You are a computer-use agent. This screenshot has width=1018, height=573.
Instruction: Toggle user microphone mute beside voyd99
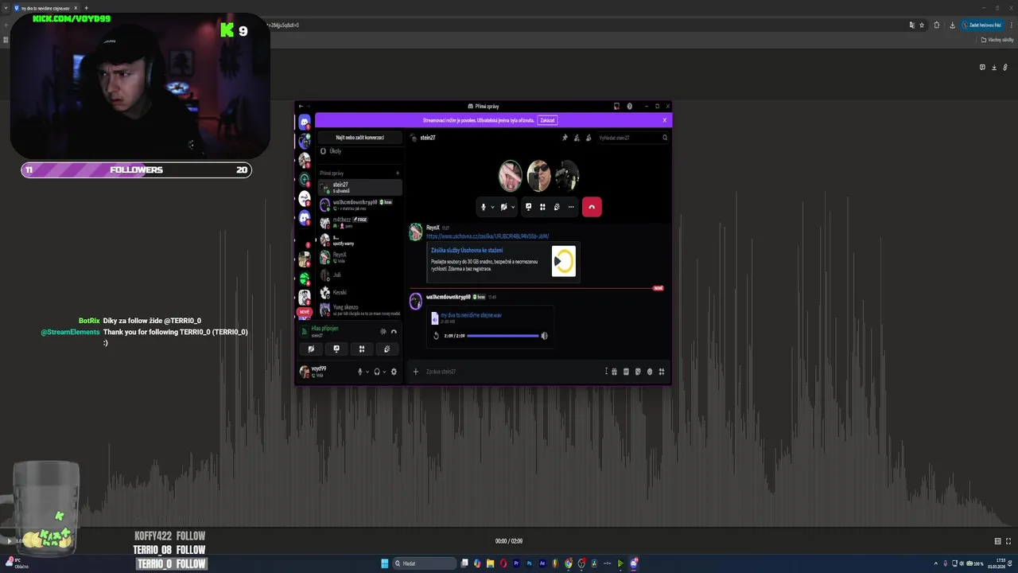359,372
